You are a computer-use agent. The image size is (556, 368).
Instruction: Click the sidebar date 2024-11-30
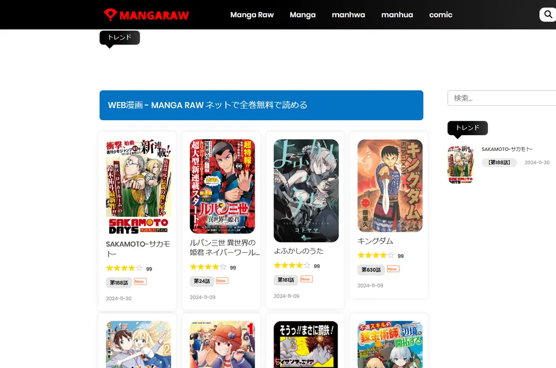(x=537, y=163)
